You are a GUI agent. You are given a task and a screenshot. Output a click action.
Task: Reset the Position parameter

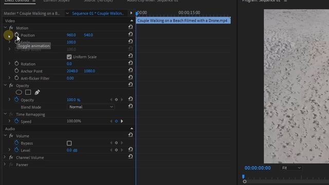pyautogui.click(x=131, y=34)
